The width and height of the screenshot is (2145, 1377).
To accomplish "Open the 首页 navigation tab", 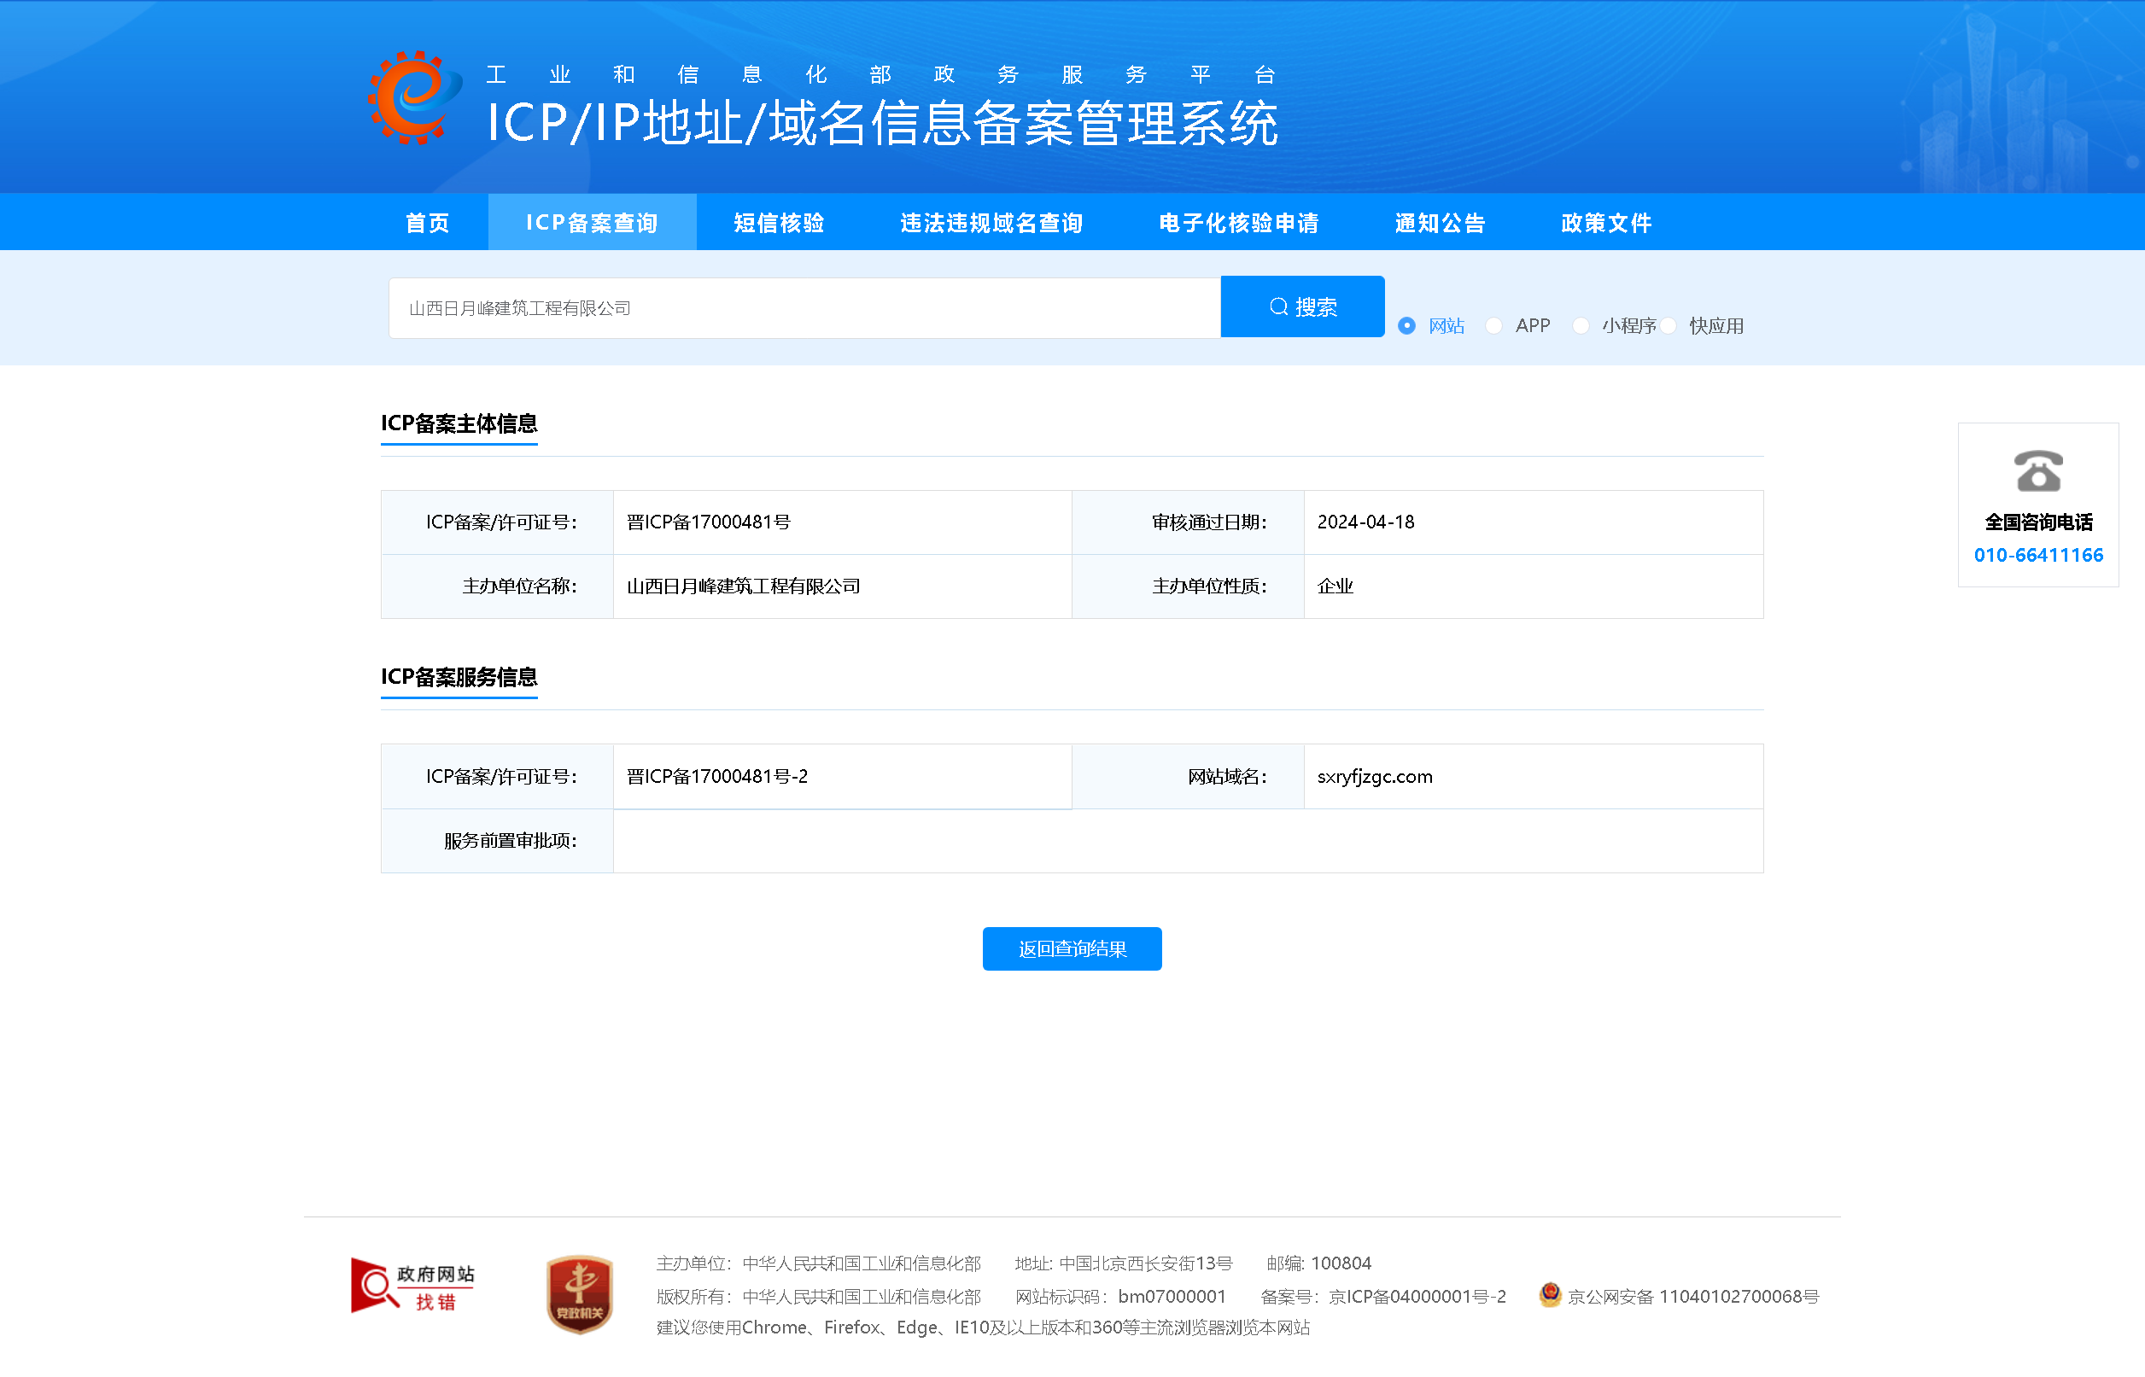I will [428, 223].
